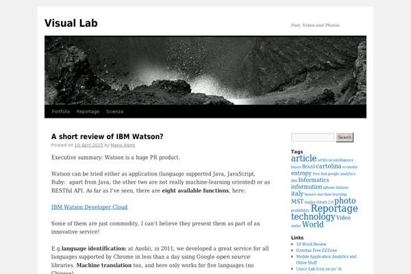Screen dimensions: 411x274
Task: Open Mobile Application Analytics and Other Stuff link
Action: click(326, 260)
